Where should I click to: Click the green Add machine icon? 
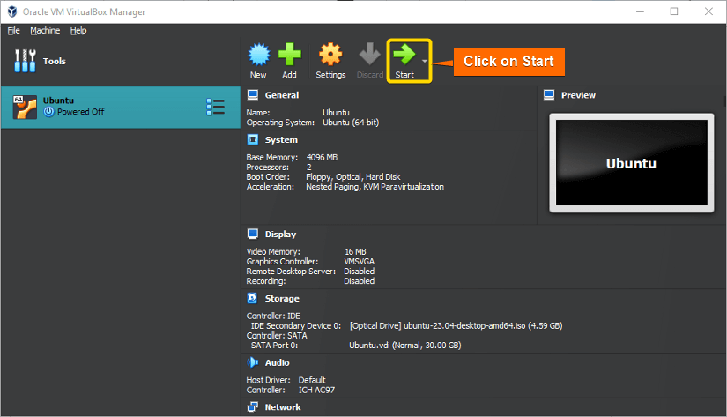[290, 55]
